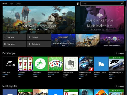Switch to the Games tab

18,4
